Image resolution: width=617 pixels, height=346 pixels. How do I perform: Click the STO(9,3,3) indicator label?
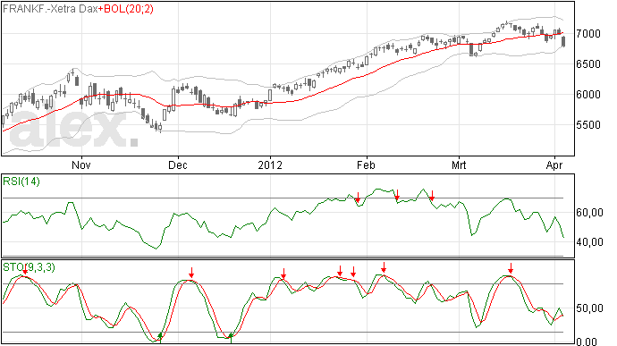pyautogui.click(x=29, y=267)
